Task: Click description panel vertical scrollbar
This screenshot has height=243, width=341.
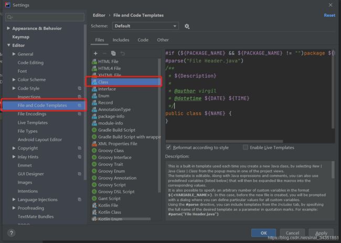Action: click(333, 170)
